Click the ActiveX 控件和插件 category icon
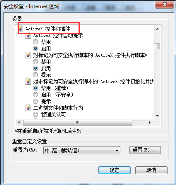 tap(21, 29)
